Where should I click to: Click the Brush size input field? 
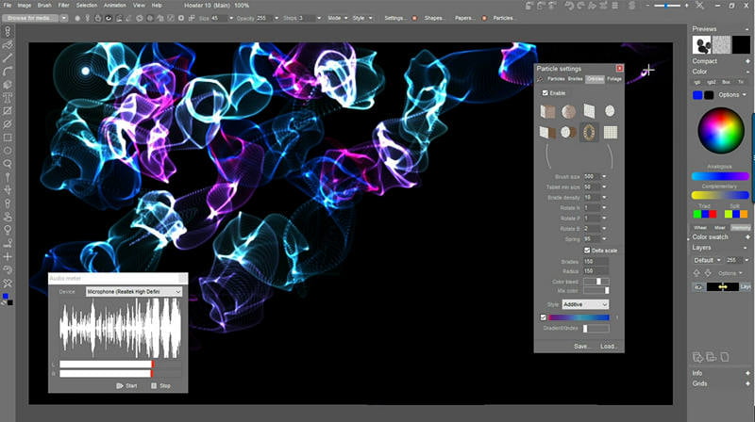click(590, 176)
